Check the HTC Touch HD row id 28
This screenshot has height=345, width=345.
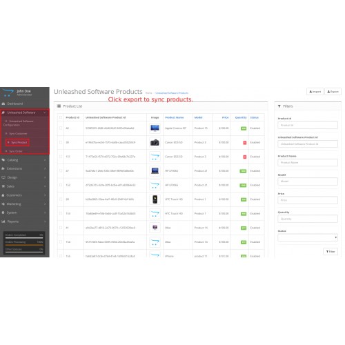pos(61,199)
